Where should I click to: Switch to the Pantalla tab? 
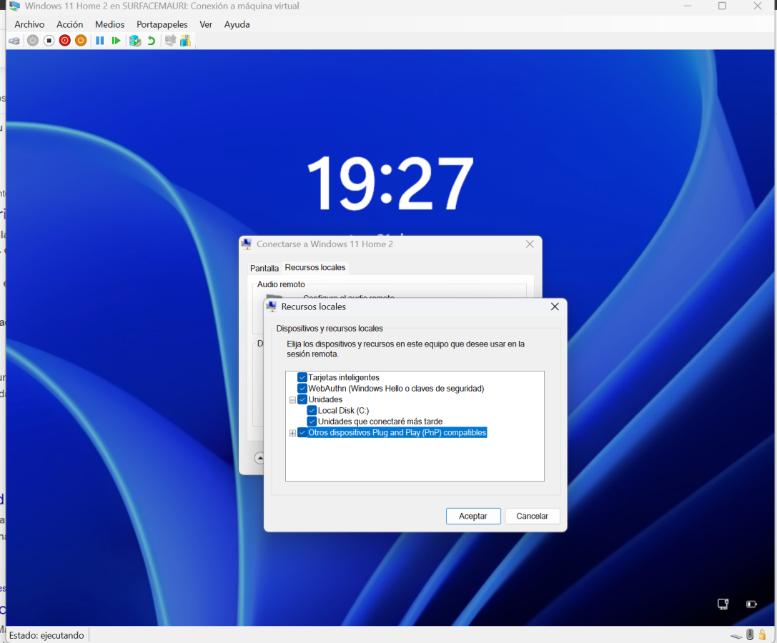264,268
